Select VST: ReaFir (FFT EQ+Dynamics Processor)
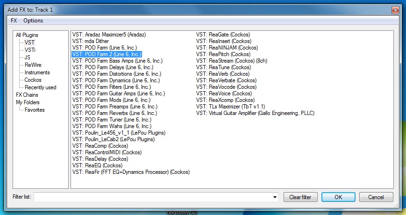This screenshot has height=215, width=406. [131, 172]
